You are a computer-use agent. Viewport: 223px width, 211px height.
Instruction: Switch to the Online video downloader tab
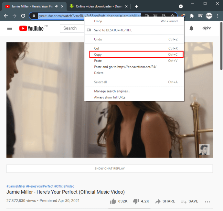click(x=99, y=6)
